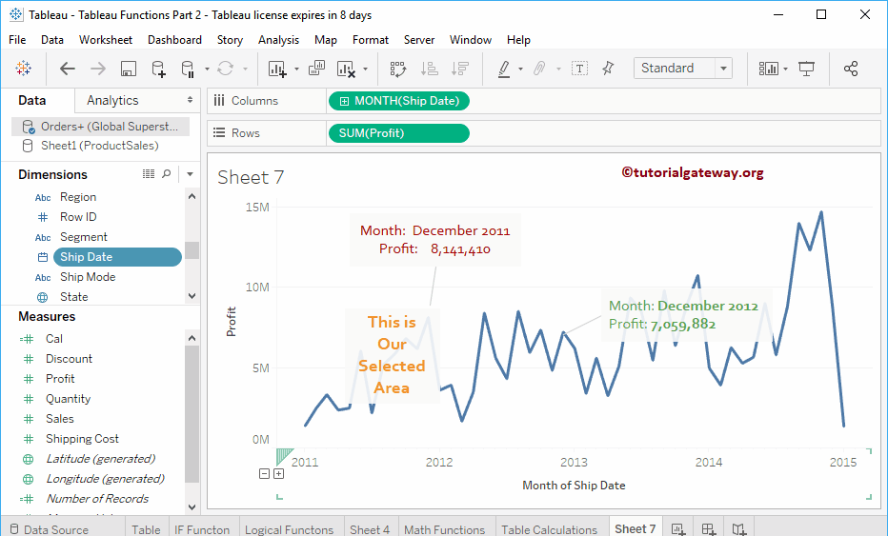The width and height of the screenshot is (888, 536).
Task: Expand the MONTH(Ship Date) pill plus sign
Action: [x=344, y=101]
